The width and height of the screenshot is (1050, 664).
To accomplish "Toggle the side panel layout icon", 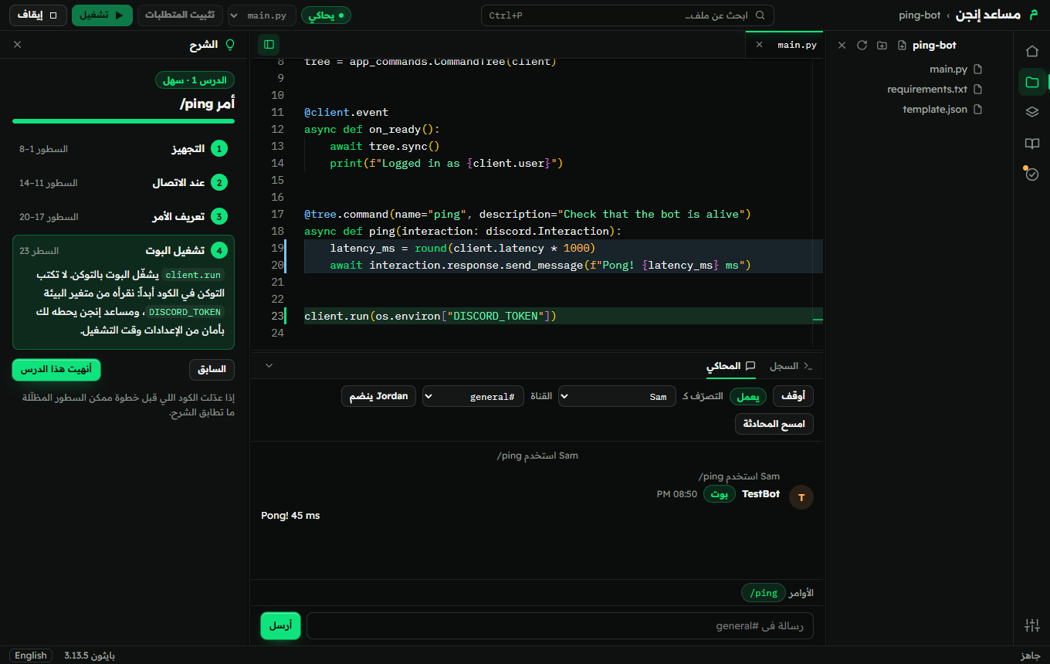I will pyautogui.click(x=269, y=45).
